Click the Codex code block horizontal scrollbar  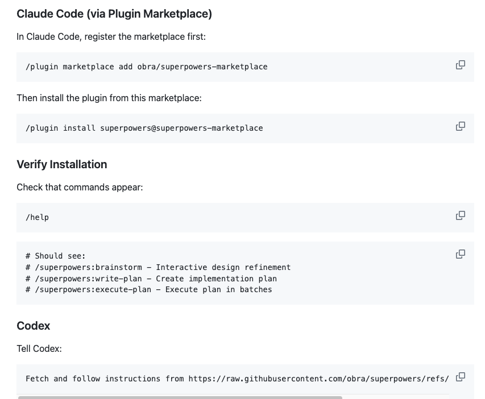pyautogui.click(x=180, y=397)
